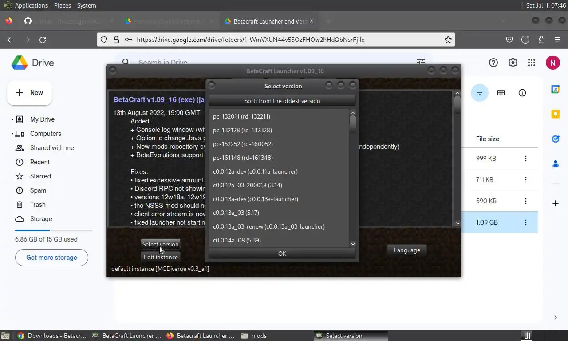Select version pc-132128 (rd-132328)
The width and height of the screenshot is (568, 341).
pyautogui.click(x=279, y=130)
